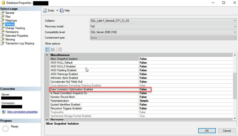238x136 pixels.
Task: Click the OK button
Action: pyautogui.click(x=207, y=131)
